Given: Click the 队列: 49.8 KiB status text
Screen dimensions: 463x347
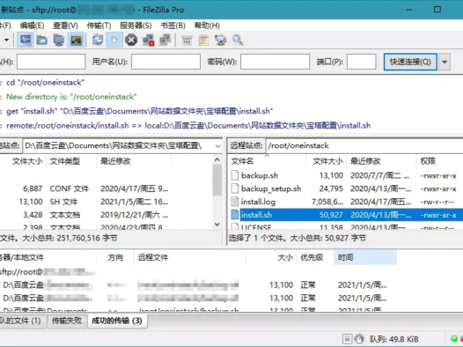Looking at the screenshot, I should click(394, 339).
